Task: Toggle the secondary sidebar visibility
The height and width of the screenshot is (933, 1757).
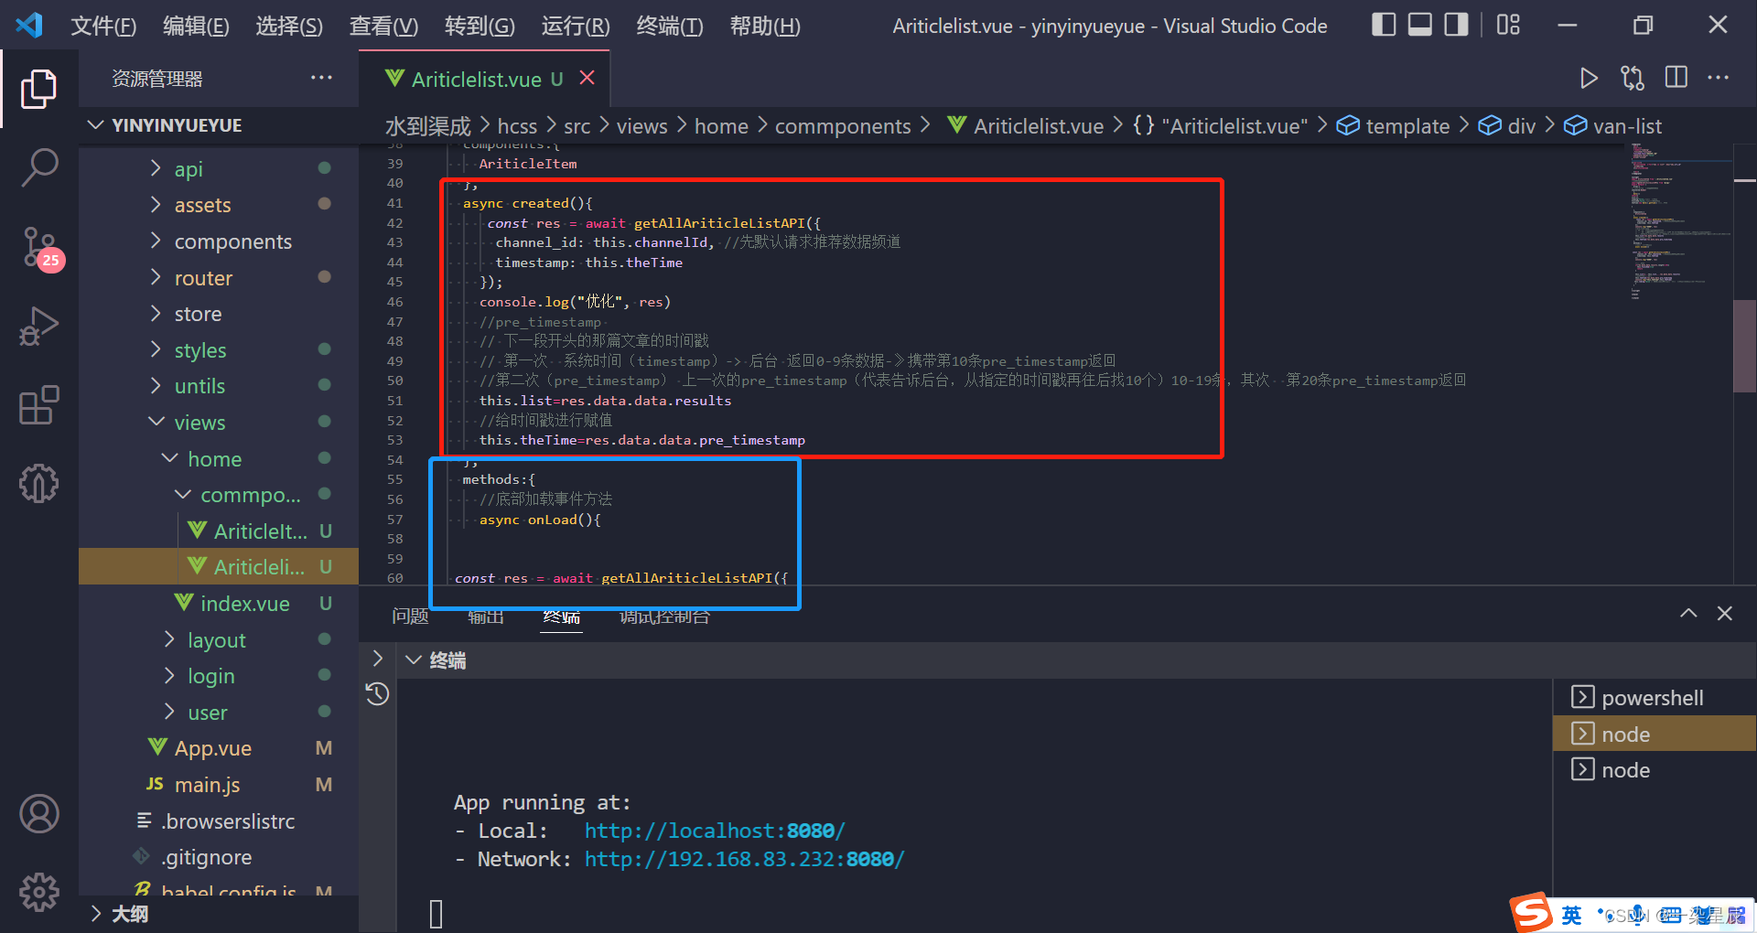Action: [x=1455, y=25]
